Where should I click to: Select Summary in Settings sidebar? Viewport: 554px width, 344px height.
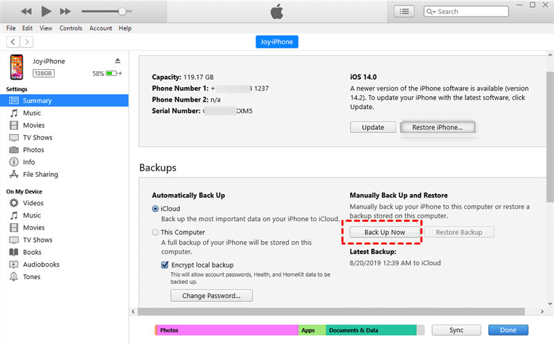pyautogui.click(x=64, y=100)
